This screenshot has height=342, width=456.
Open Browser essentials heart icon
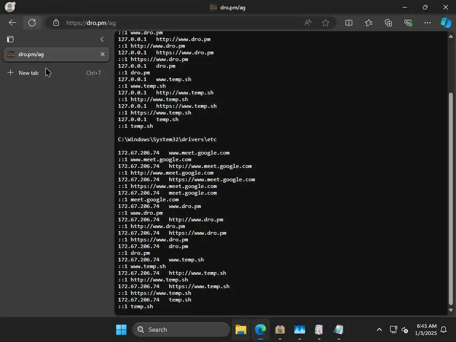coord(408,23)
